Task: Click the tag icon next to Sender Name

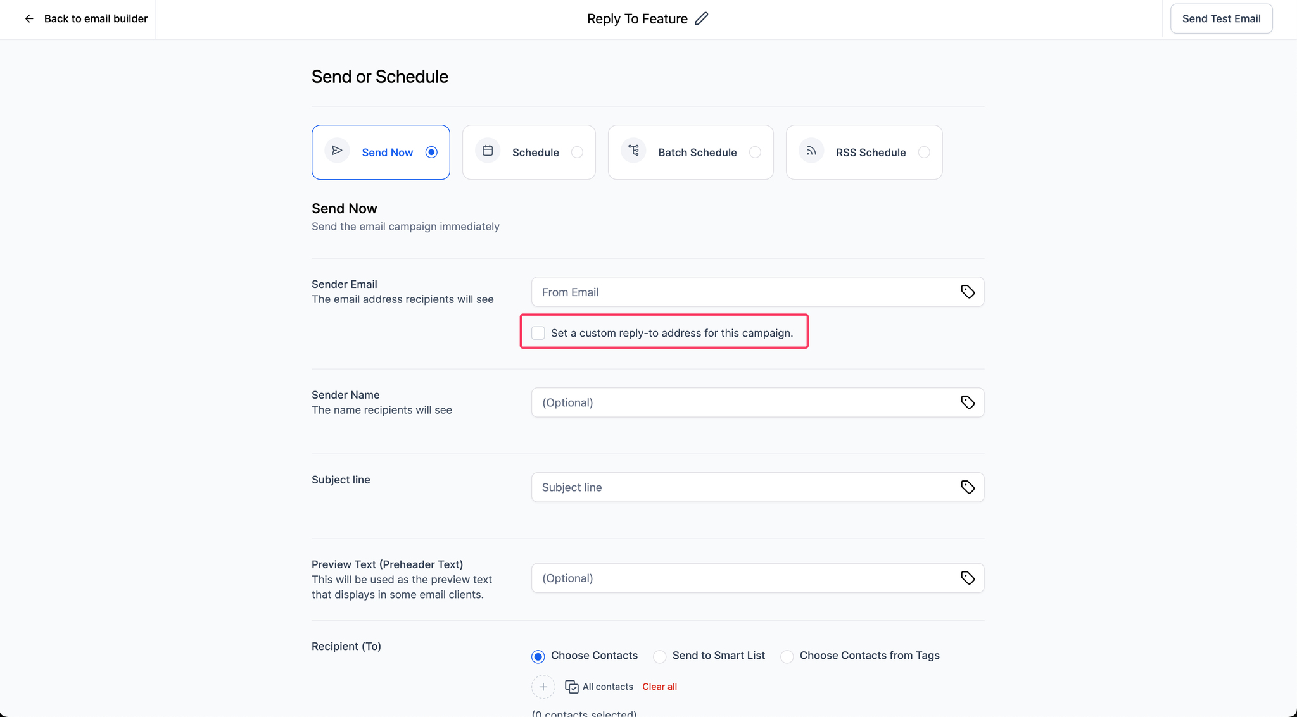Action: coord(968,402)
